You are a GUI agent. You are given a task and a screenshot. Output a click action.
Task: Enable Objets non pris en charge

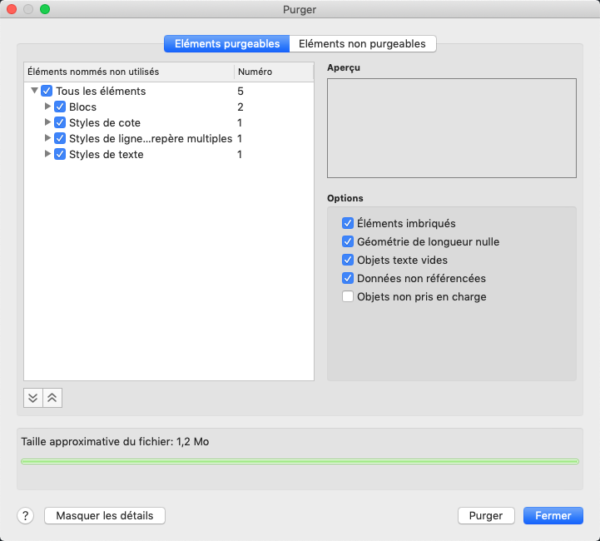pos(348,296)
